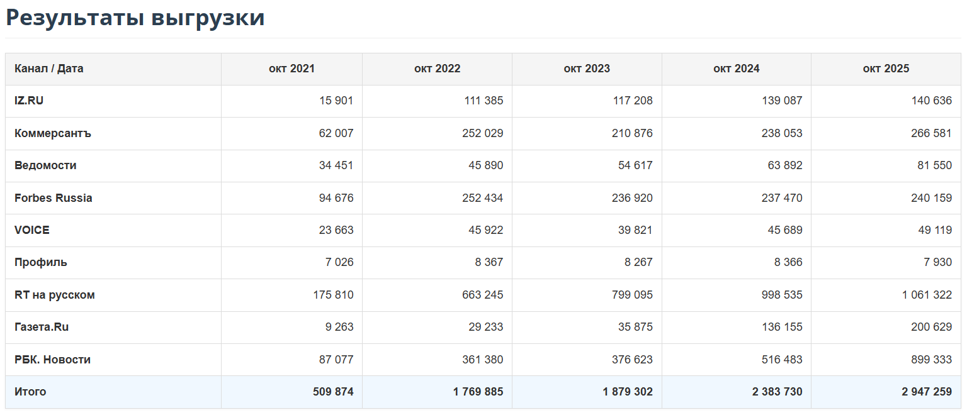Select the Forbes Russia channel row

53,198
